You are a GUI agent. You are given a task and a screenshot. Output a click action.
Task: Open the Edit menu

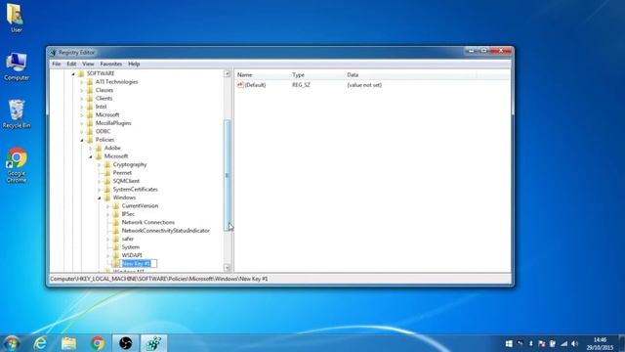pos(71,64)
